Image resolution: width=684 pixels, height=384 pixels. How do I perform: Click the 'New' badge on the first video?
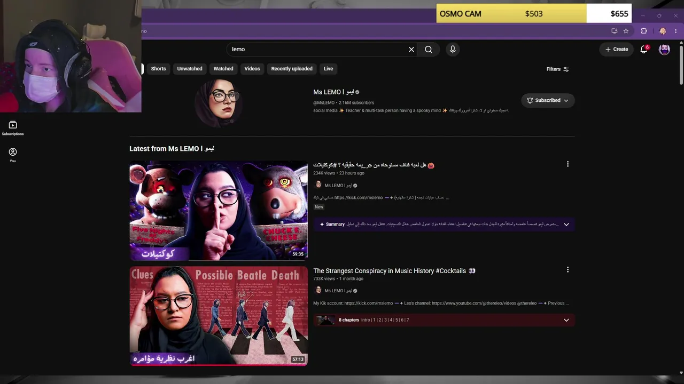[x=319, y=207]
